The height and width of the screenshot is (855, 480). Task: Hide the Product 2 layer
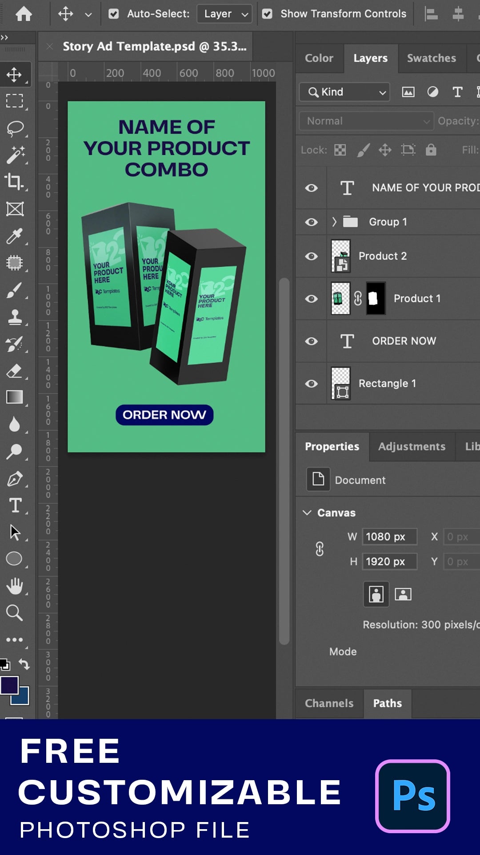point(312,256)
